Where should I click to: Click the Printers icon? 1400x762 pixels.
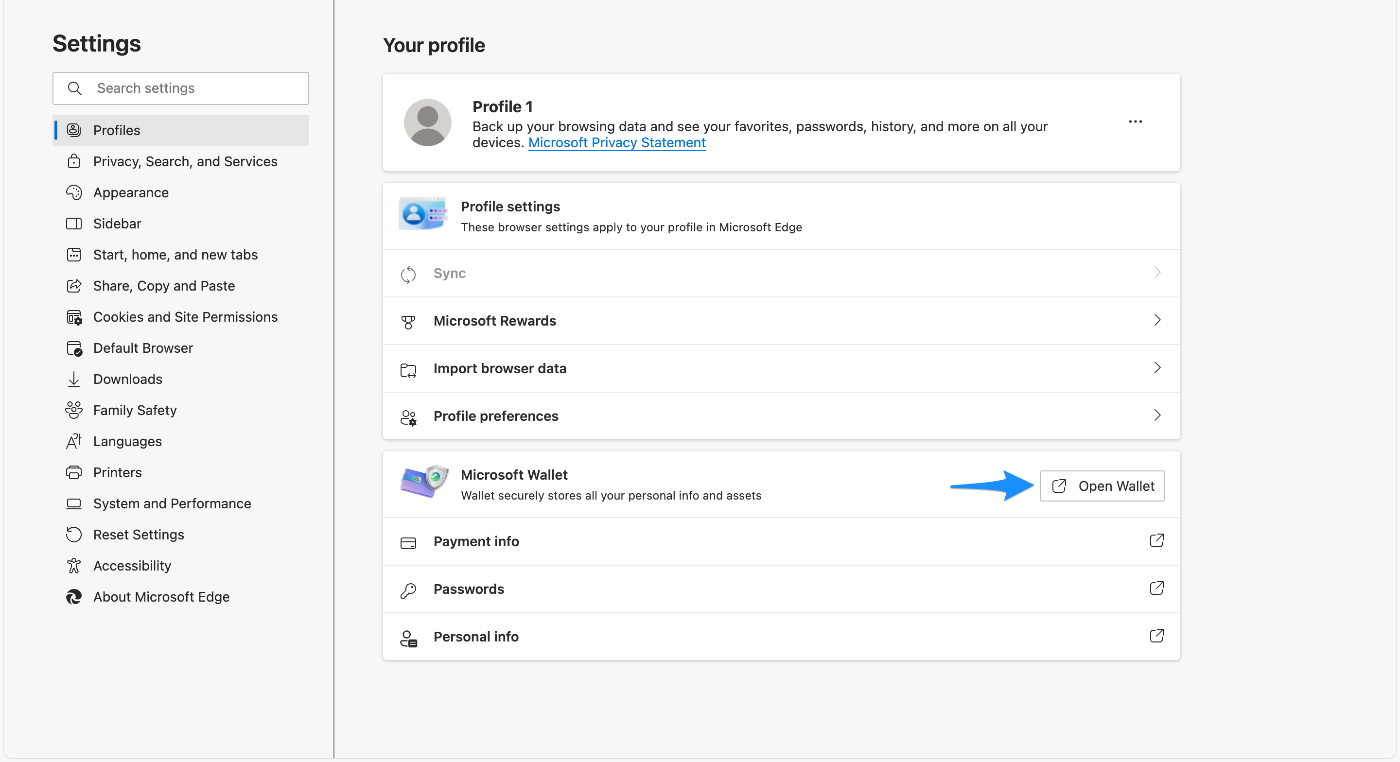click(x=74, y=472)
